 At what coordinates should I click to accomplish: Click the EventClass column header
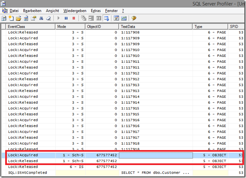[x=31, y=26]
